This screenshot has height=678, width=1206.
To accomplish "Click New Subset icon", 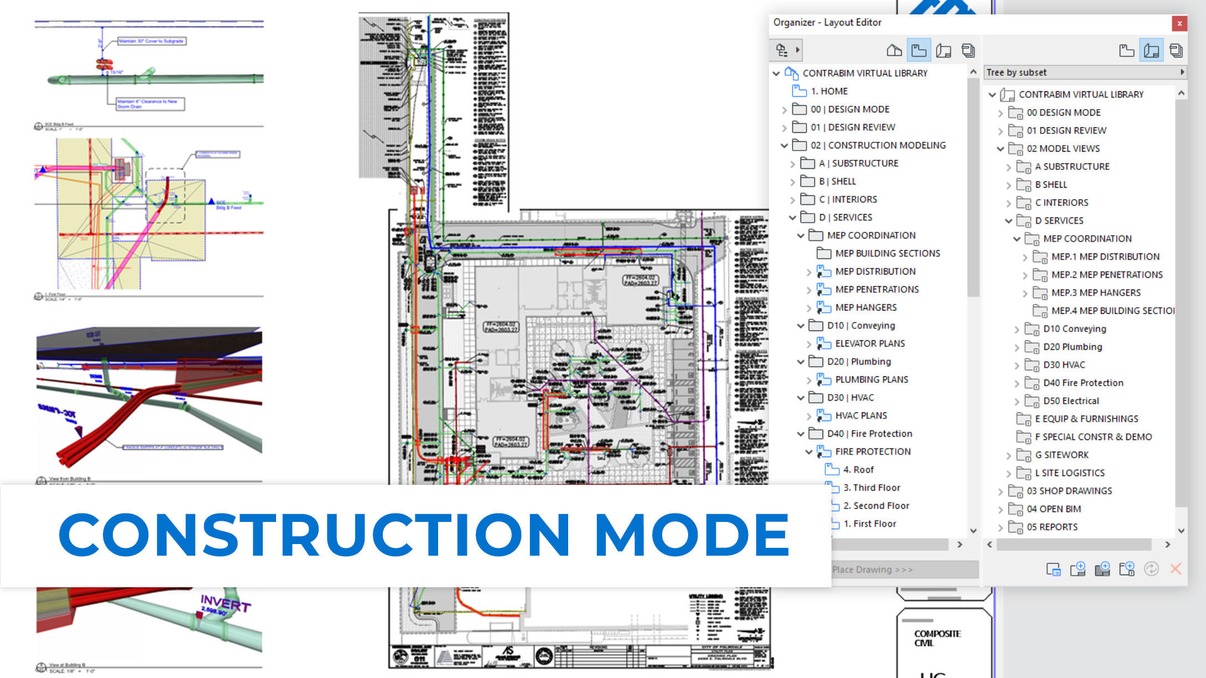I will 1126,569.
